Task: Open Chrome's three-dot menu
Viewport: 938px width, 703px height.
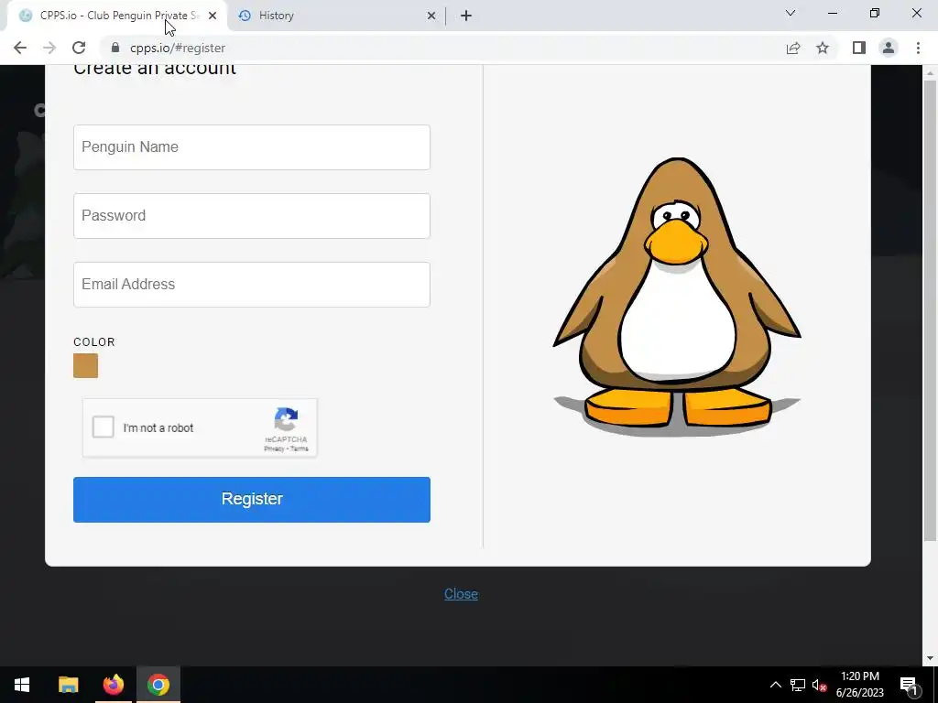Action: pyautogui.click(x=918, y=48)
